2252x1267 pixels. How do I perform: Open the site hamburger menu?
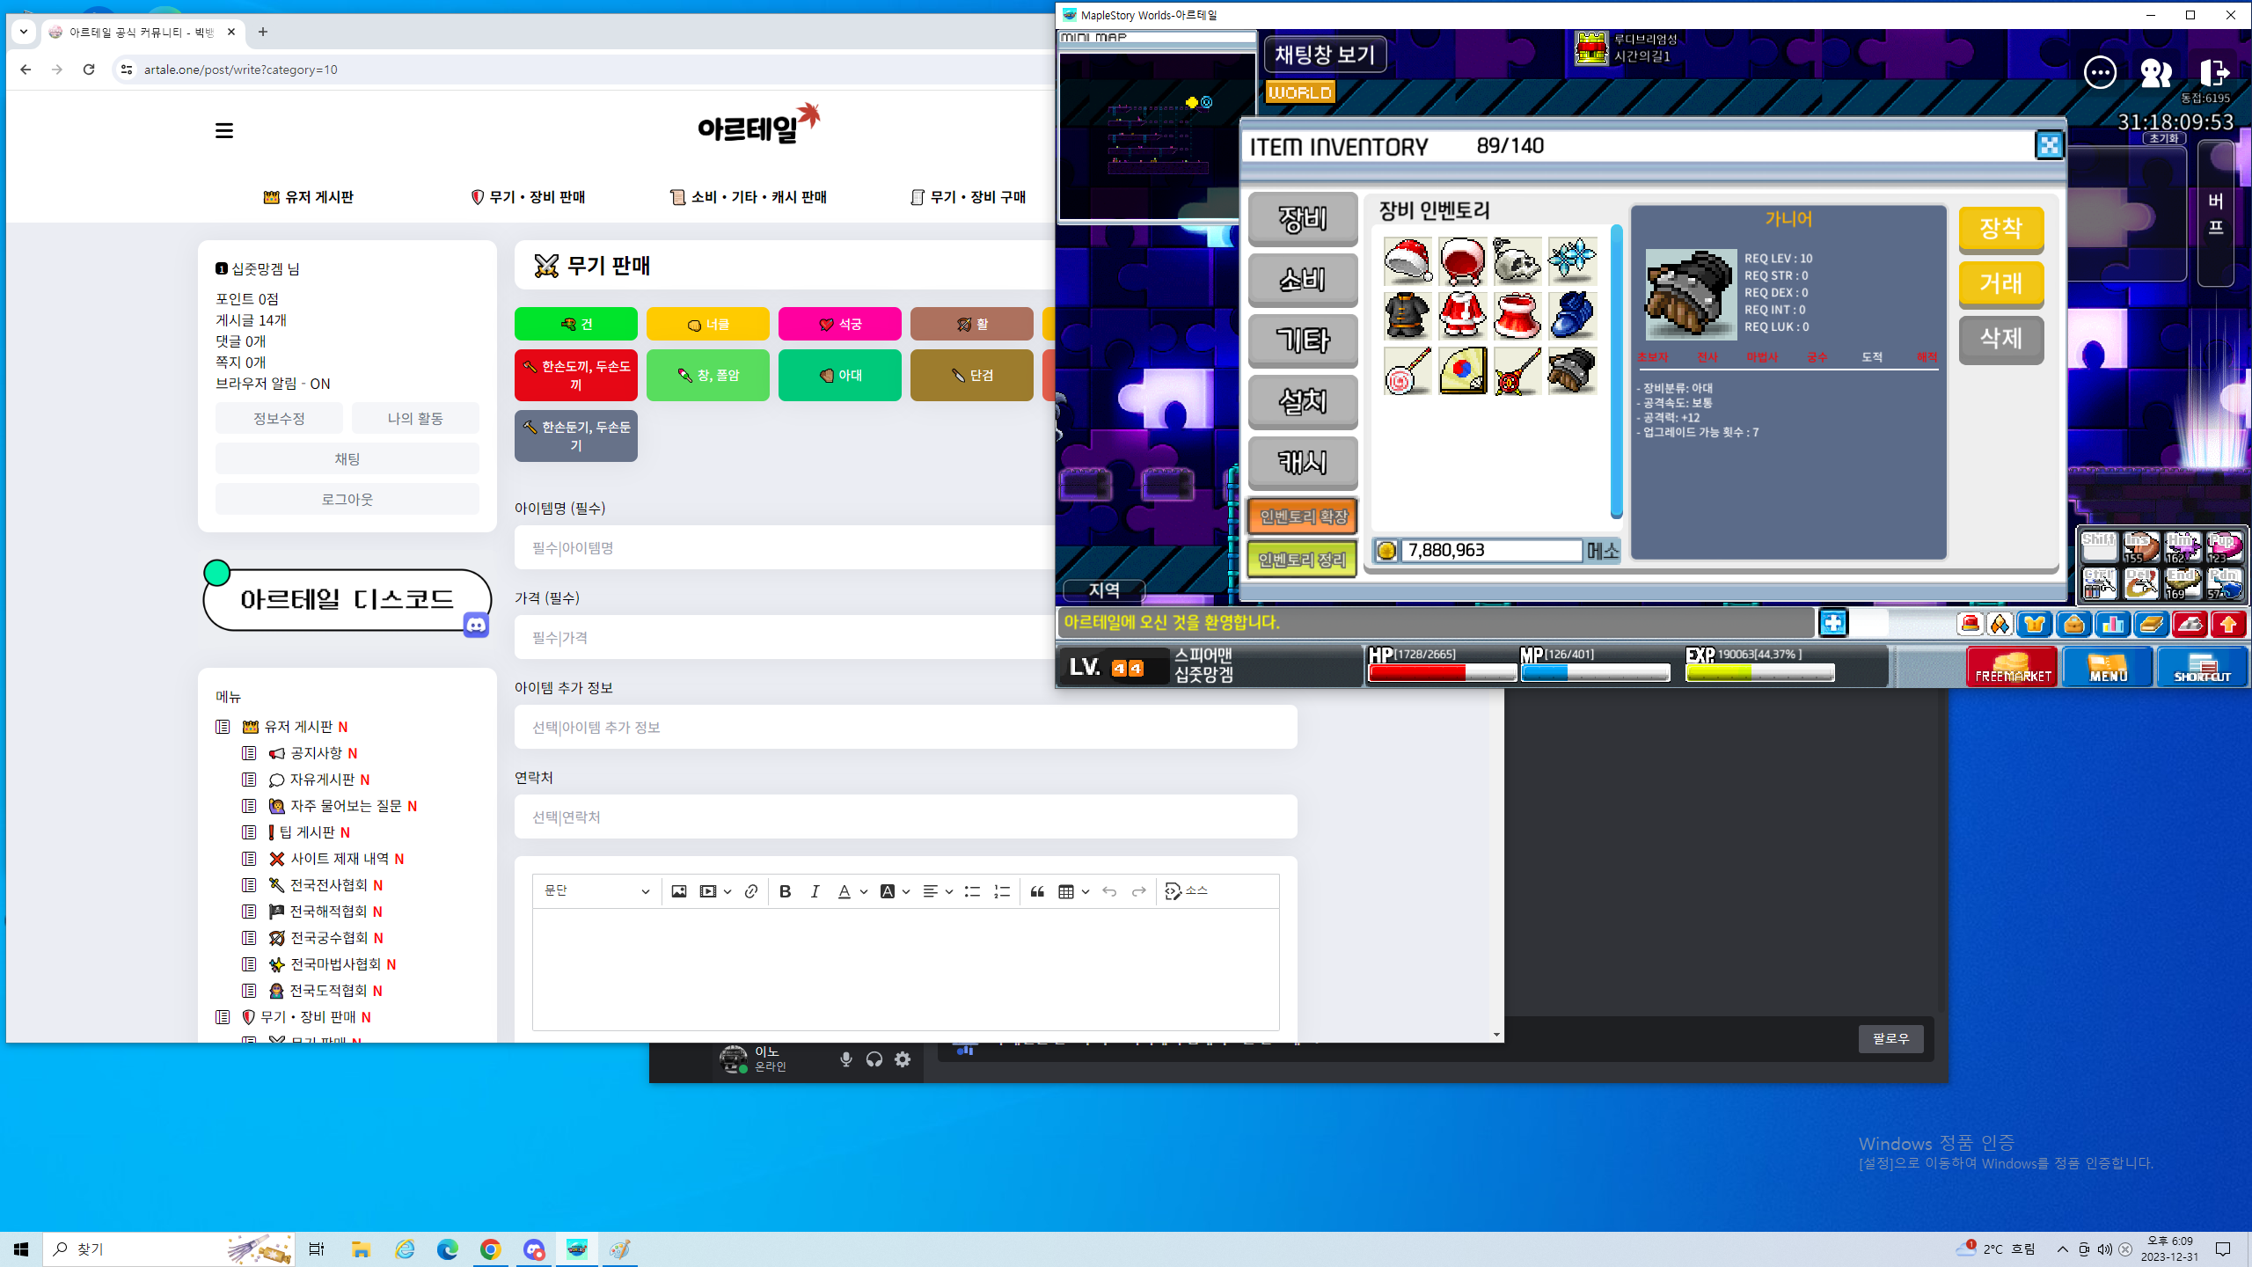coord(223,130)
